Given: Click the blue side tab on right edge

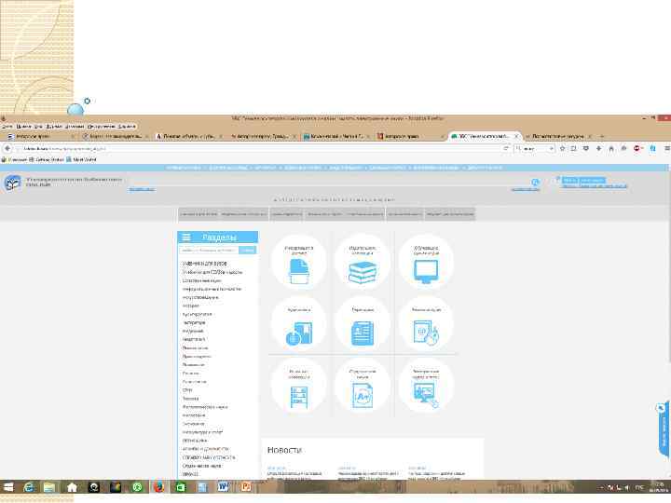Looking at the screenshot, I should [x=664, y=430].
